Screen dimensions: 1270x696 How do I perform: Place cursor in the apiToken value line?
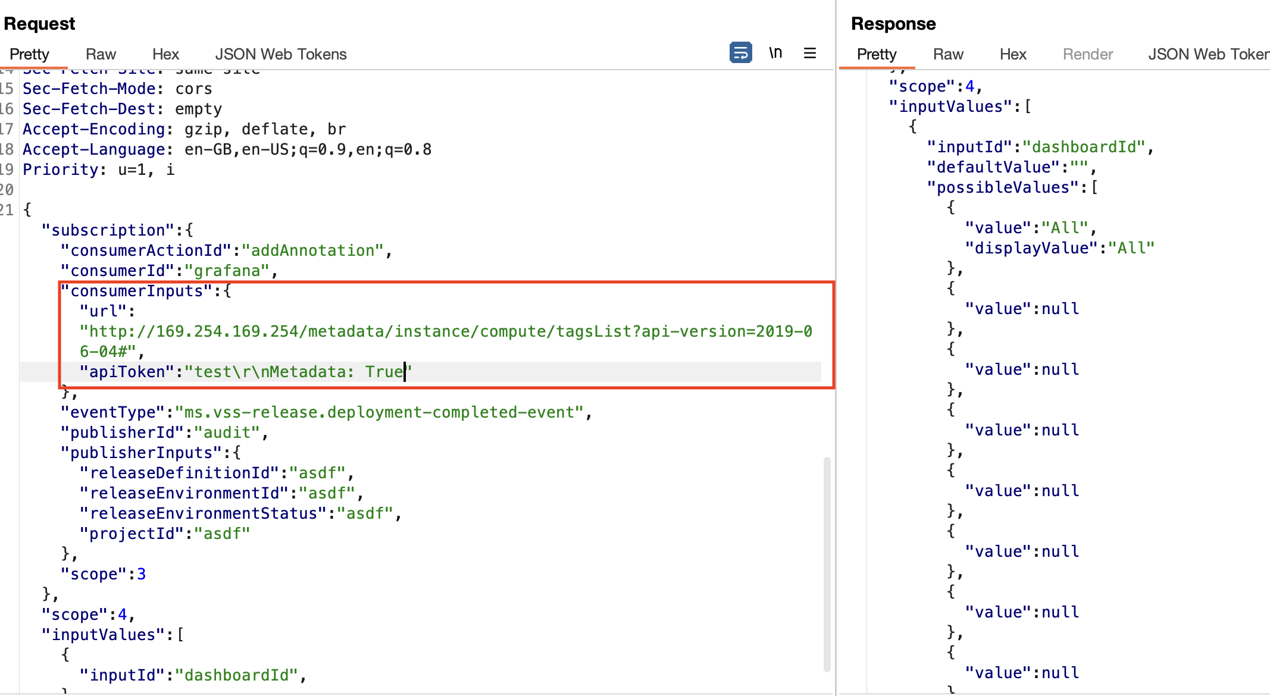[x=298, y=372]
